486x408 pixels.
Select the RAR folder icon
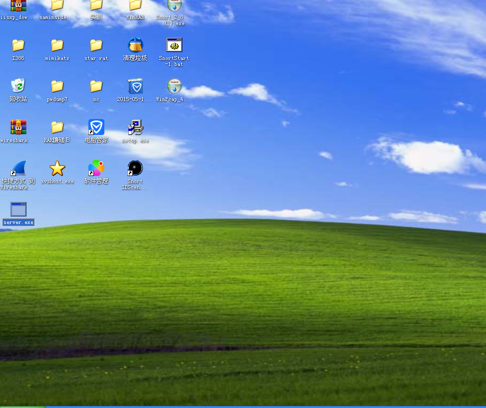57,127
